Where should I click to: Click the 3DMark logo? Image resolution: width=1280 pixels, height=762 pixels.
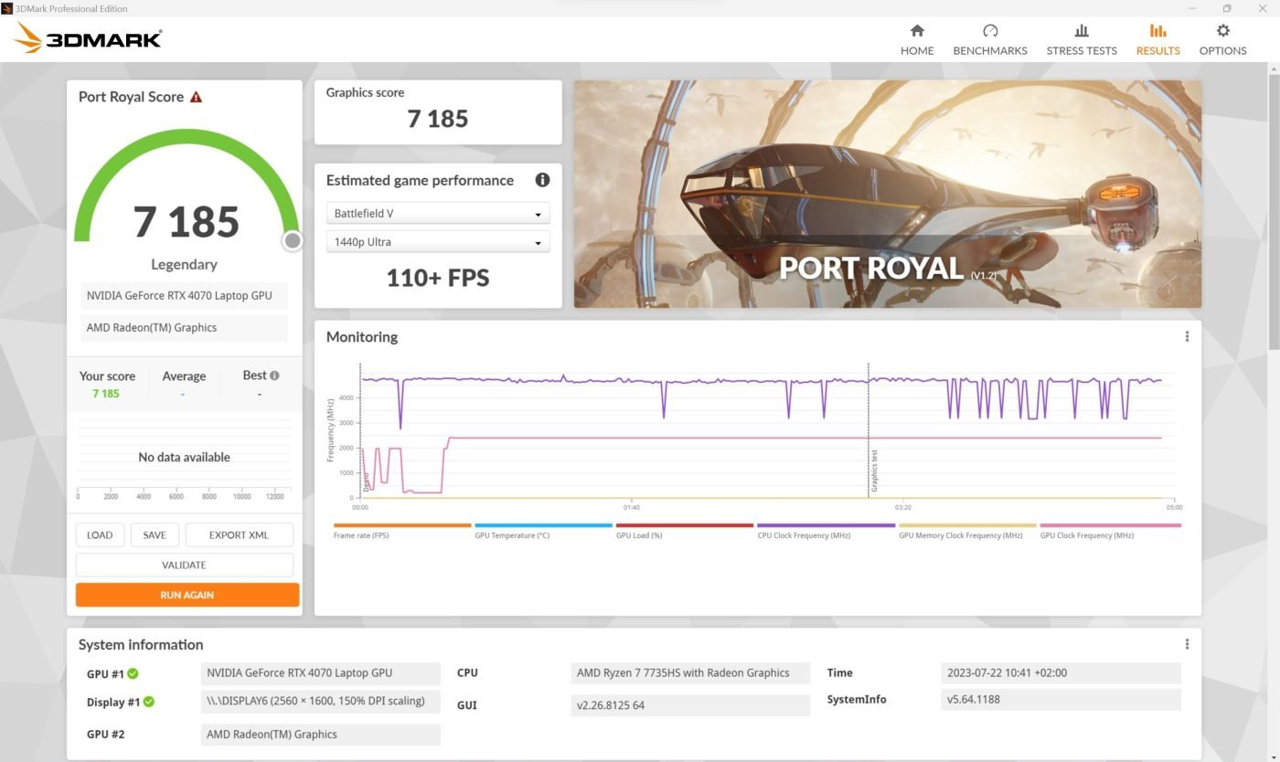point(89,38)
